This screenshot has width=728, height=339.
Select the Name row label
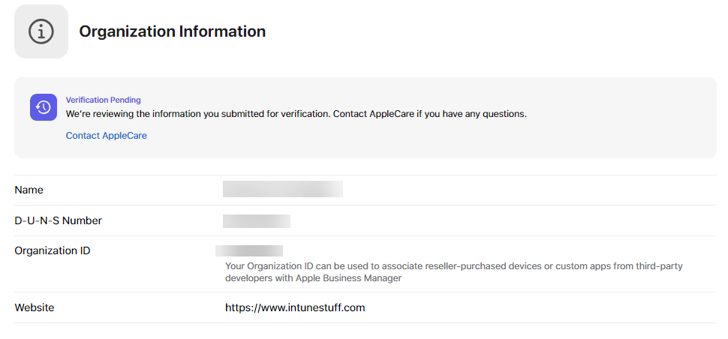coord(29,190)
